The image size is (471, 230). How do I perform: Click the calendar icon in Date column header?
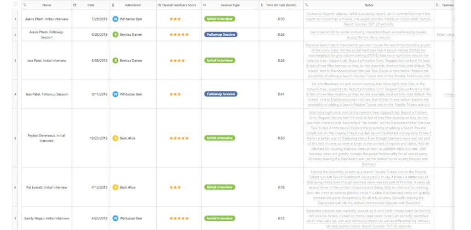pos(75,5)
